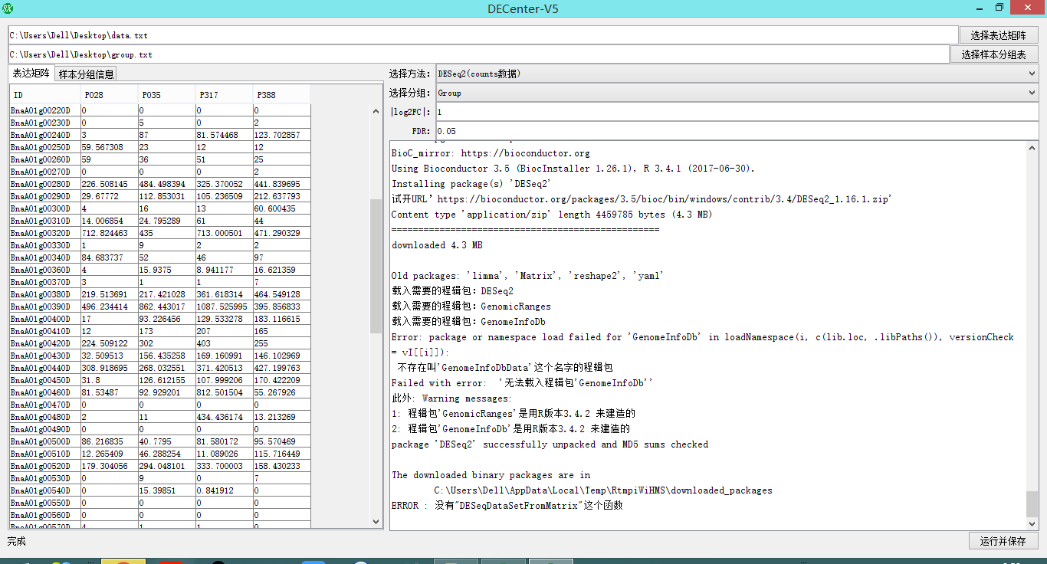Click the 选择样本分组表 button

point(993,54)
